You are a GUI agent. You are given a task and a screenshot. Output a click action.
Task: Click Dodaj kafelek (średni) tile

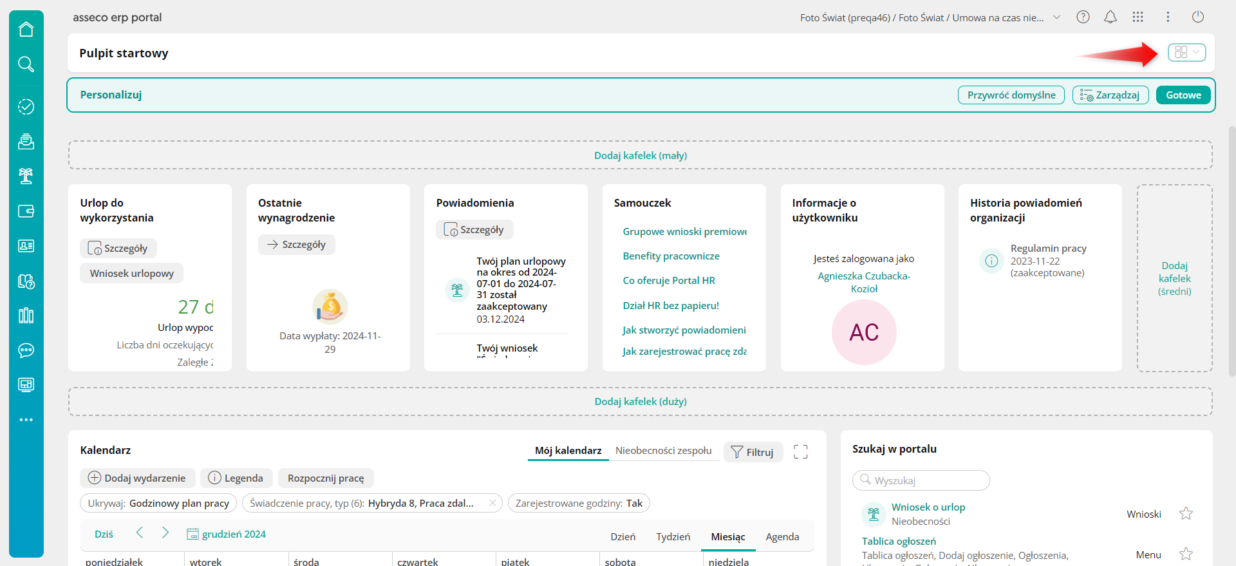click(x=1175, y=278)
